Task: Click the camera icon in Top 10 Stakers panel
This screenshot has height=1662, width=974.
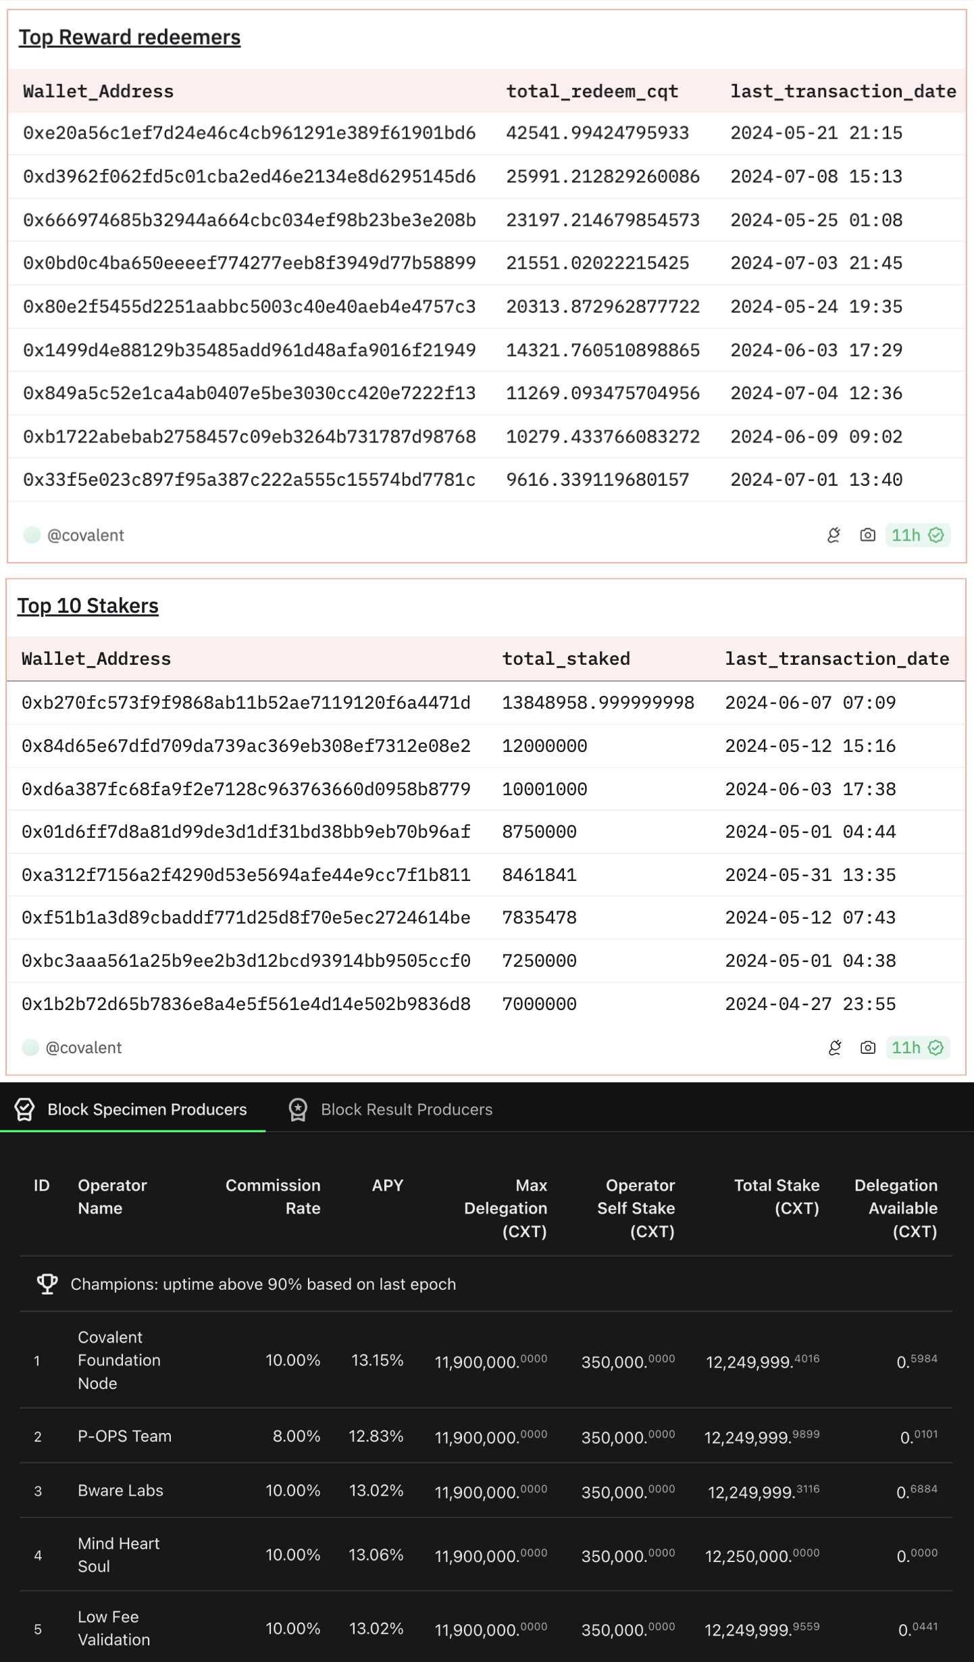Action: [868, 1047]
